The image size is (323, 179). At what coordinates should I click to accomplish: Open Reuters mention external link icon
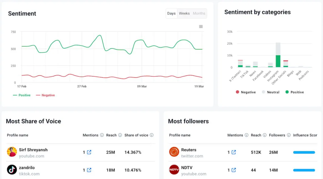(233, 152)
